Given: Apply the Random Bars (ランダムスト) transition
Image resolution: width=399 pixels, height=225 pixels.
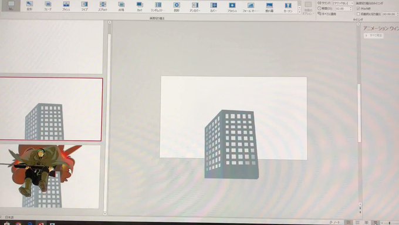Looking at the screenshot, I should (158, 6).
